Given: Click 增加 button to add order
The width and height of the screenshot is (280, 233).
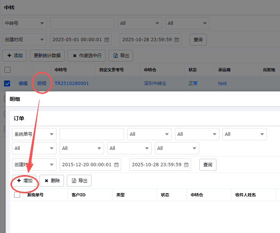Looking at the screenshot, I should (24, 181).
